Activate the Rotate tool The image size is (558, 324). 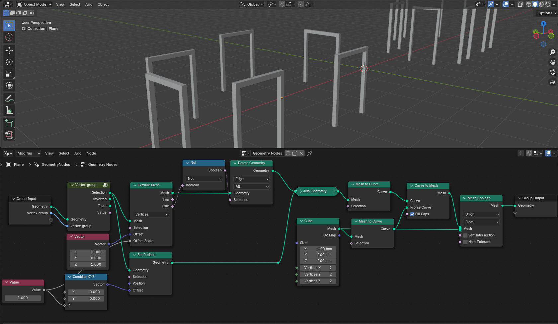tap(9, 62)
